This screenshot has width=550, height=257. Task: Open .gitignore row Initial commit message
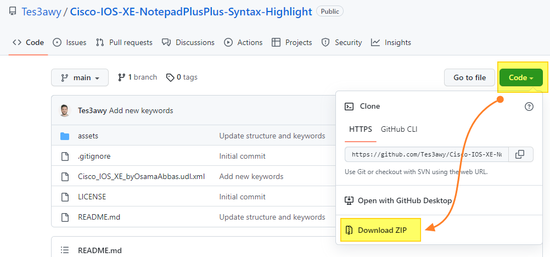(243, 157)
